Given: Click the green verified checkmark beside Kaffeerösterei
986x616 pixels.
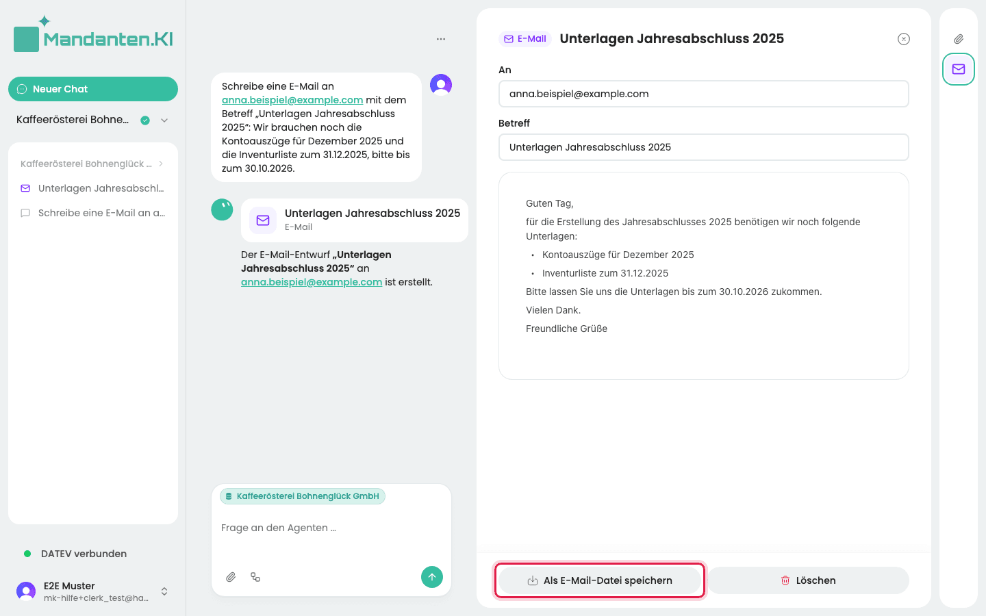Looking at the screenshot, I should point(145,120).
